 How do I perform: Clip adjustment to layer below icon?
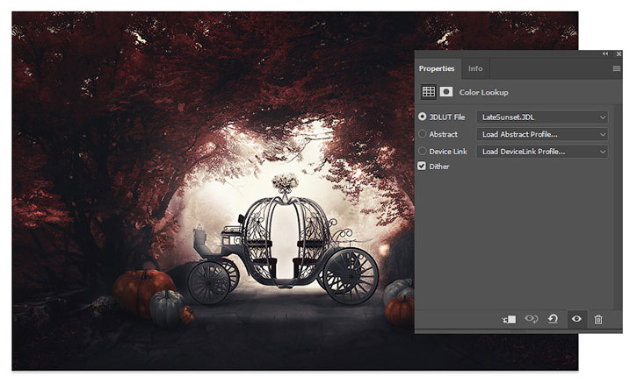(509, 319)
